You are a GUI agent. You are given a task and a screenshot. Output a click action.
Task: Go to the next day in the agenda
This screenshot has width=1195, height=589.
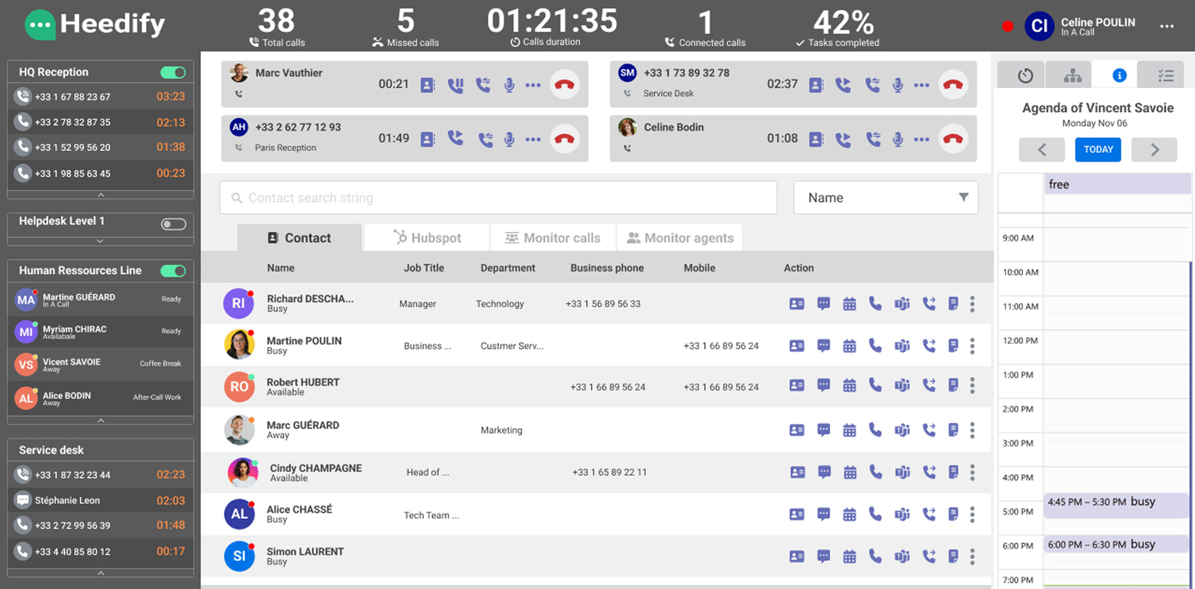(x=1154, y=149)
